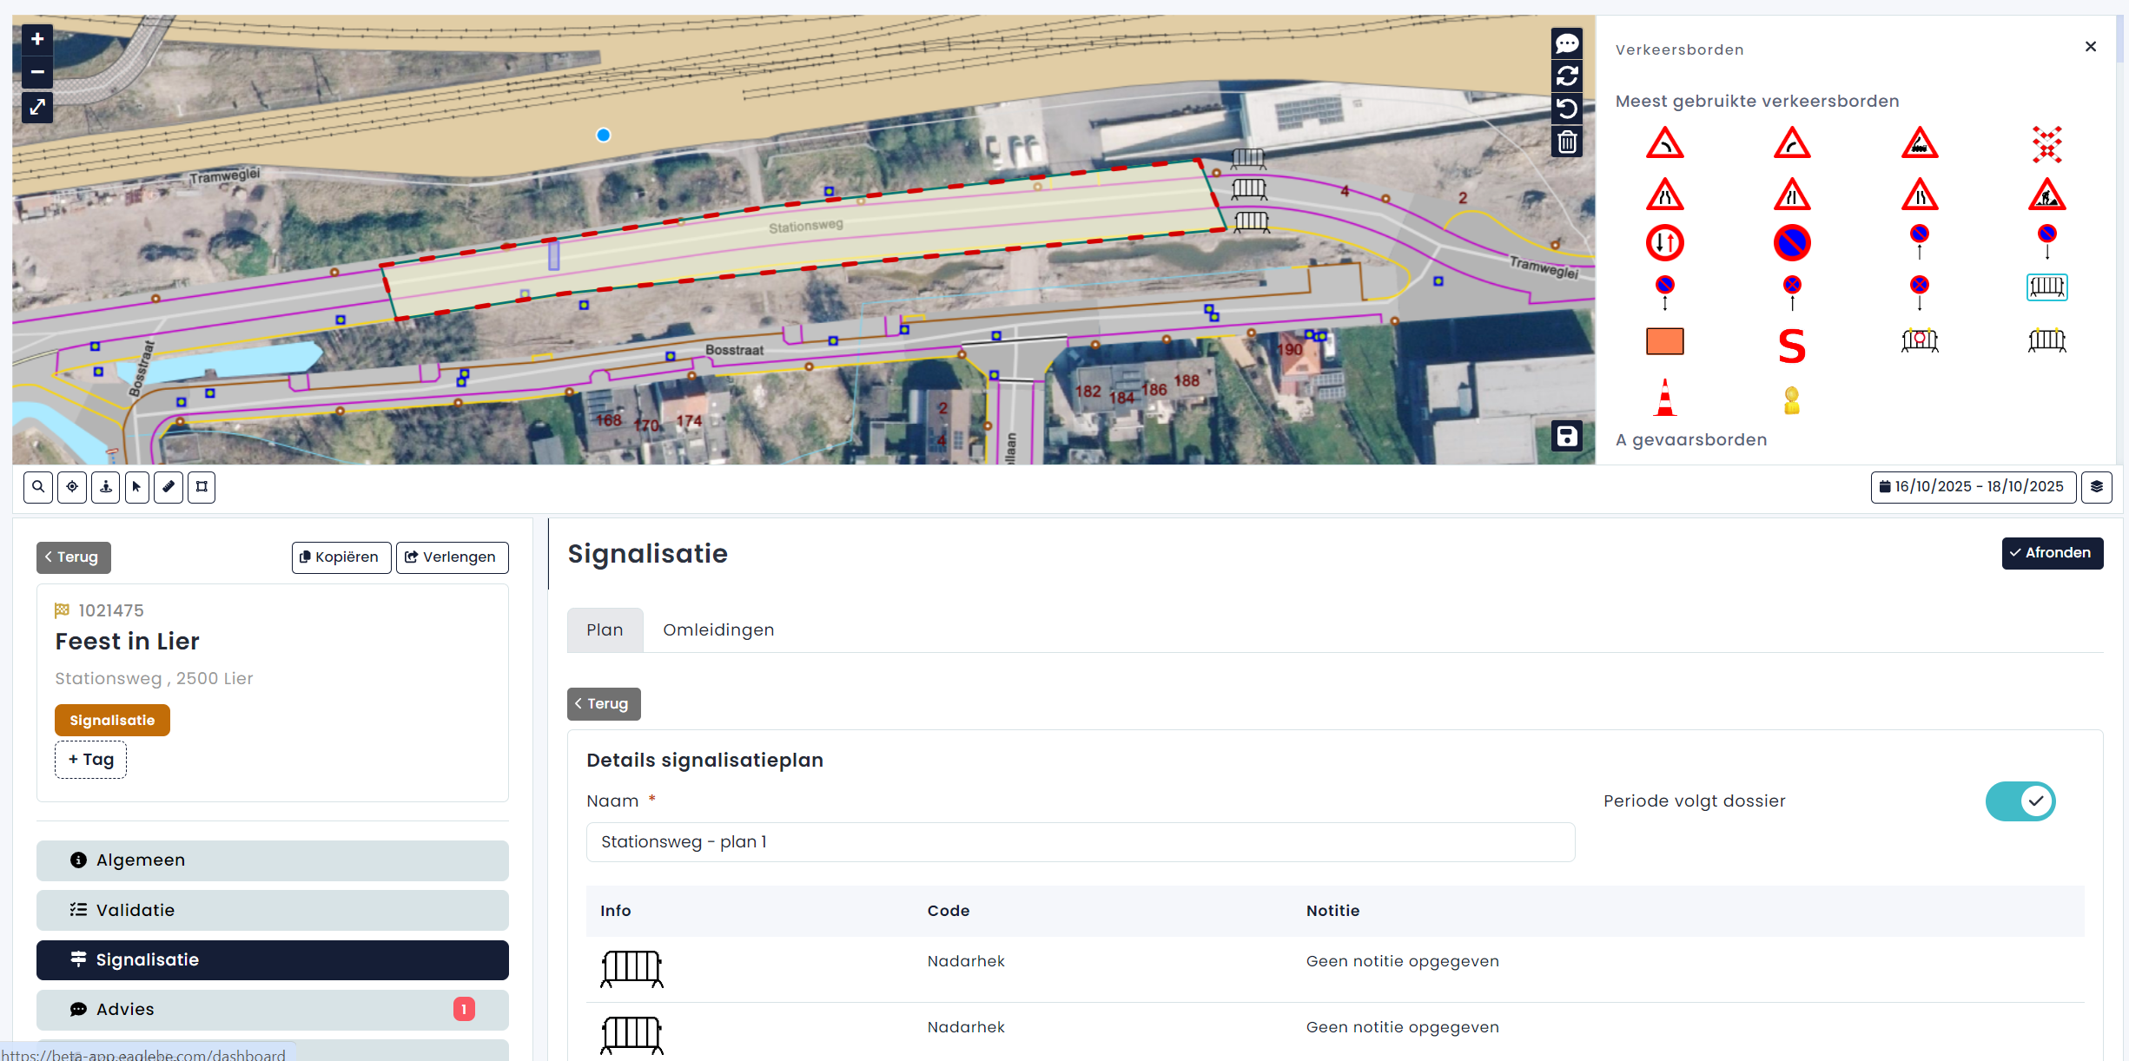Open the map layers selector
This screenshot has height=1061, width=2129.
pyautogui.click(x=2096, y=487)
